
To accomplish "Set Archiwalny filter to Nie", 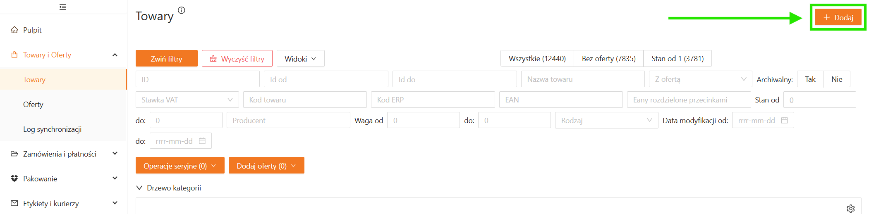I will (836, 79).
